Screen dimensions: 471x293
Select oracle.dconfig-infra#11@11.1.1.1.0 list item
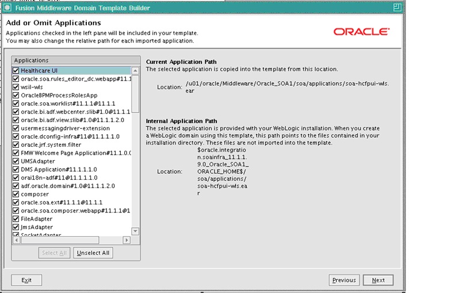click(x=70, y=136)
